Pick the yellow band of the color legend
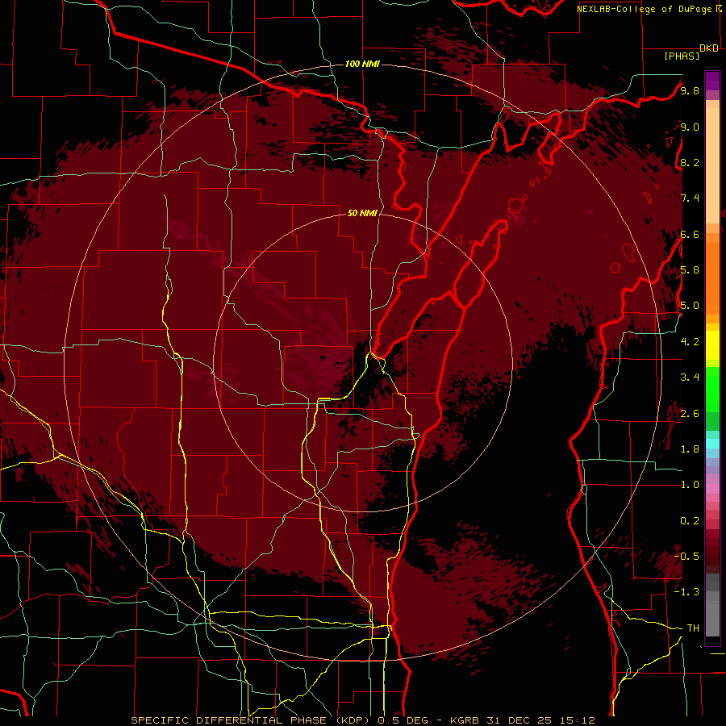The width and height of the screenshot is (726, 726). pyautogui.click(x=712, y=345)
